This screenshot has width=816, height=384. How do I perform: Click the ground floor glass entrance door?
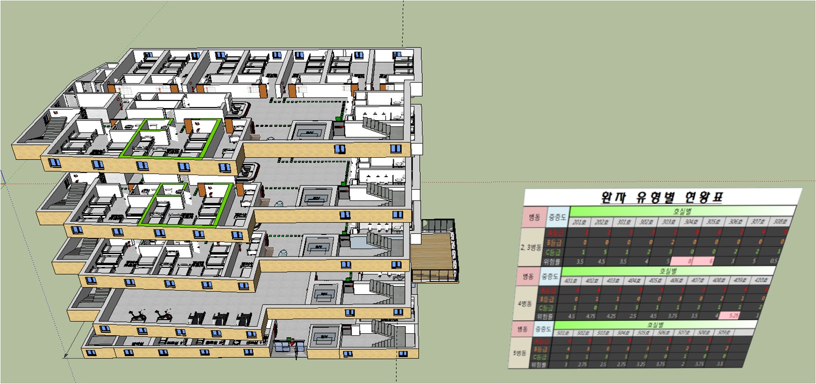click(x=287, y=347)
